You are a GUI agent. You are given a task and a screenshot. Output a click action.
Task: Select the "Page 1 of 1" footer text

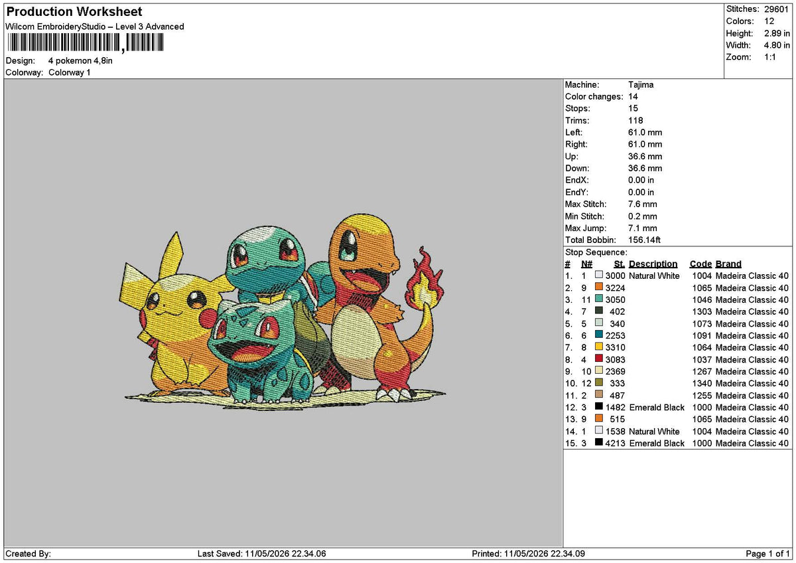(x=767, y=554)
